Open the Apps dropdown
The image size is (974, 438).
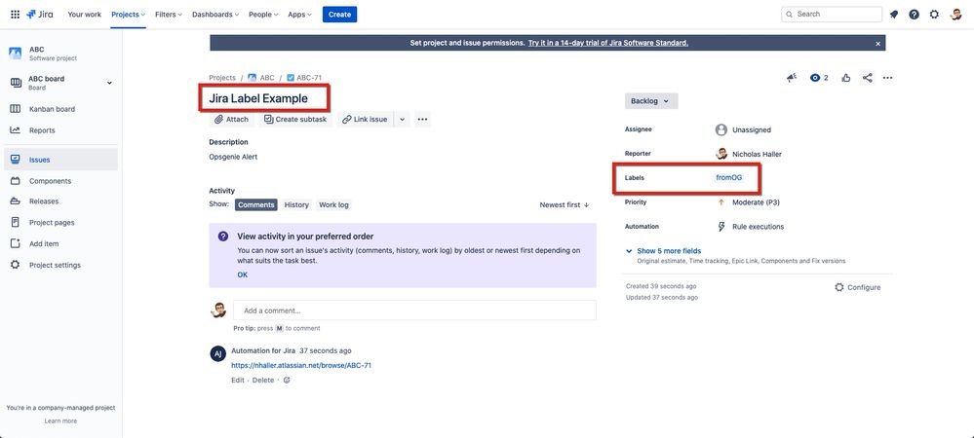[x=299, y=15]
